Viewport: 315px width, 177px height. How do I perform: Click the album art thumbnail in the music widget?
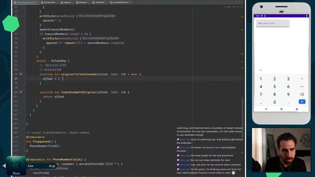(16, 166)
